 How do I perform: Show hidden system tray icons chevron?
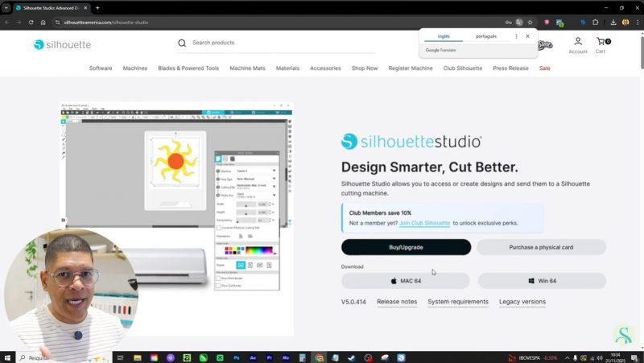[x=568, y=357]
